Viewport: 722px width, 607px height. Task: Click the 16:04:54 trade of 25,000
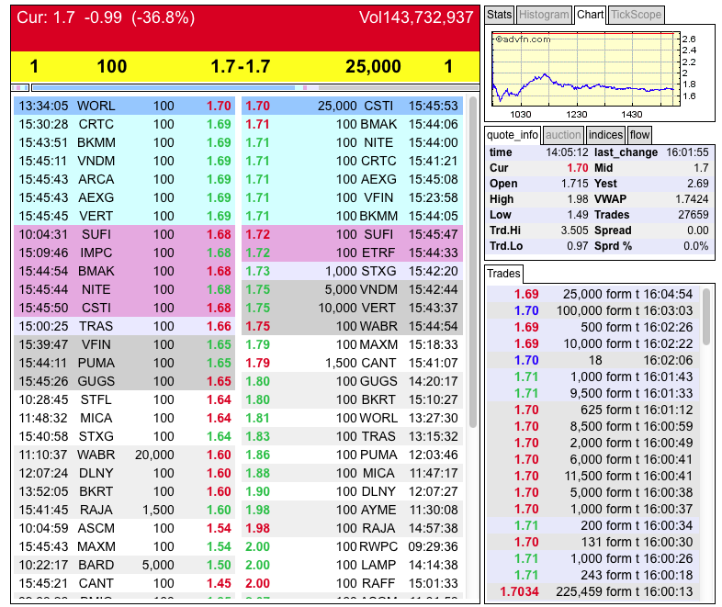(593, 294)
